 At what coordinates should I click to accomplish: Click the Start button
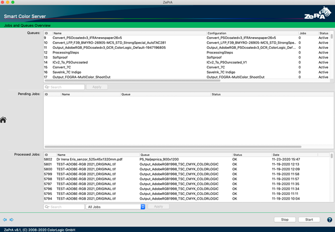pos(309,220)
